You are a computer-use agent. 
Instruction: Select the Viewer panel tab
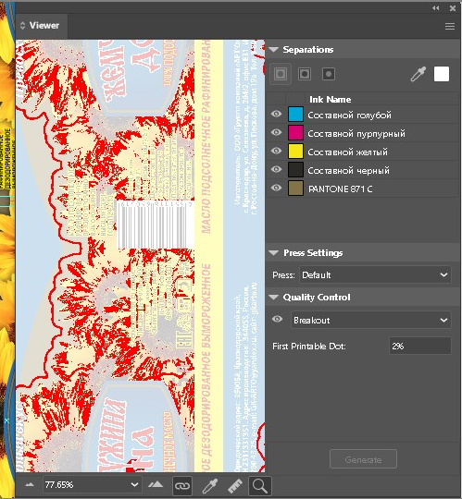click(x=42, y=26)
